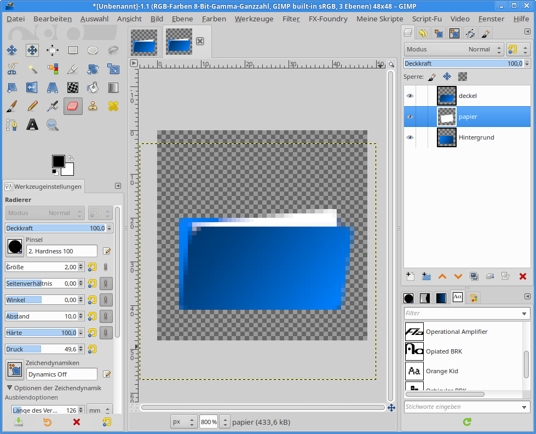Toggle the alpha channel lock for the layer
536x434 pixels.
click(463, 77)
